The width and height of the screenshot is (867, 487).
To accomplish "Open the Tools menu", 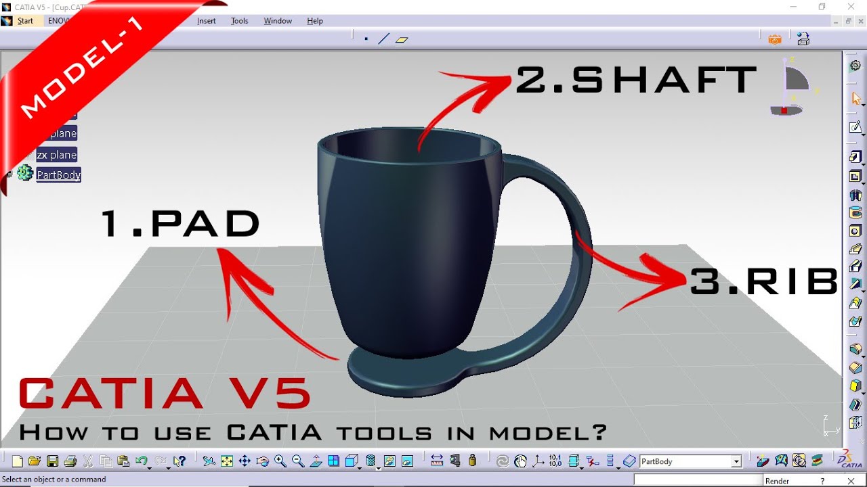I will coord(240,21).
